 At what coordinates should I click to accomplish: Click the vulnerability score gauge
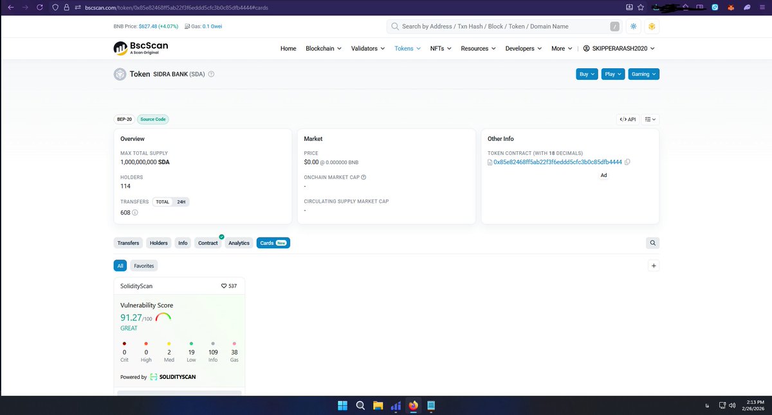(x=163, y=317)
